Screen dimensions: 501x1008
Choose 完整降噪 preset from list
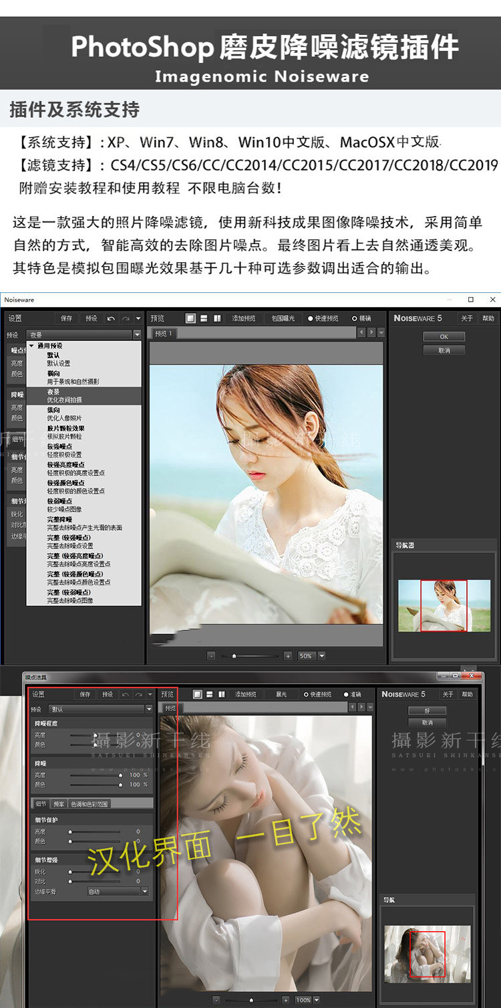[x=83, y=523]
